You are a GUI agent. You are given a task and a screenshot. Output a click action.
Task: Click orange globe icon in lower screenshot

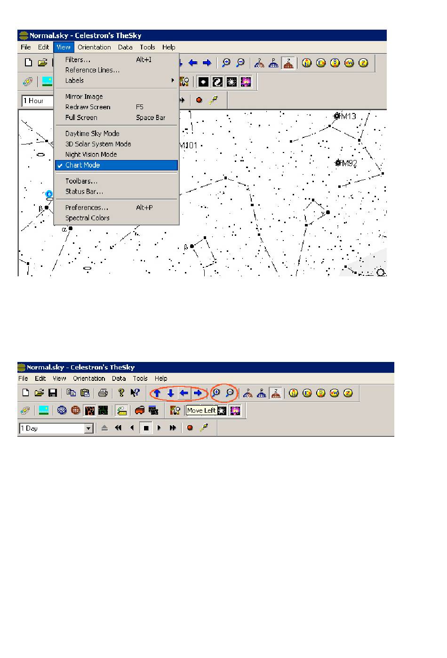point(76,410)
